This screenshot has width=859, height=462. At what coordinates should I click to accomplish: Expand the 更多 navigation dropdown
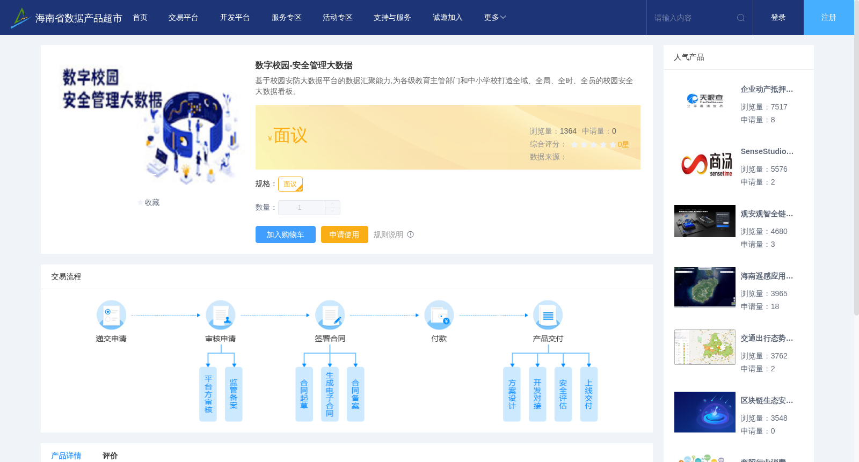[495, 18]
